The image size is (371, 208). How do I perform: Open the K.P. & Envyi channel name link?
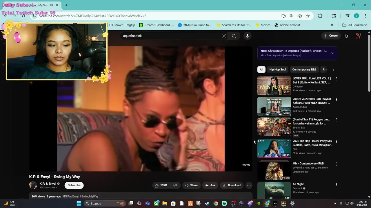(48, 183)
